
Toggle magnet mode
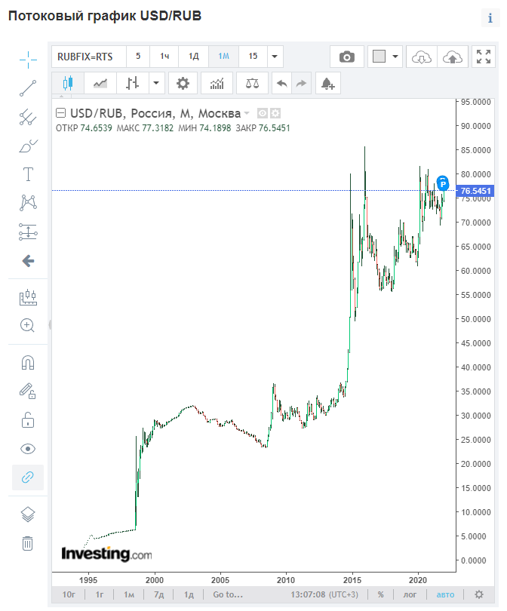click(28, 362)
